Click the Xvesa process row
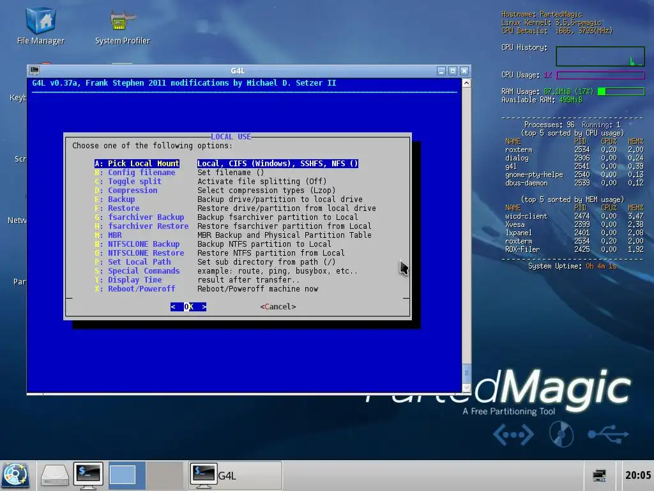Screen dimensions: 654x491 [x=574, y=224]
